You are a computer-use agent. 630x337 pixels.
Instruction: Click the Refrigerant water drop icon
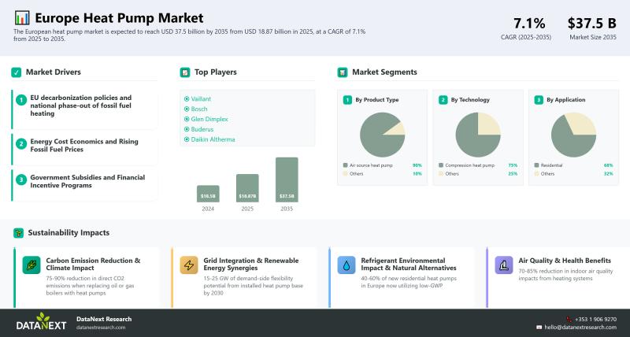[x=346, y=265]
